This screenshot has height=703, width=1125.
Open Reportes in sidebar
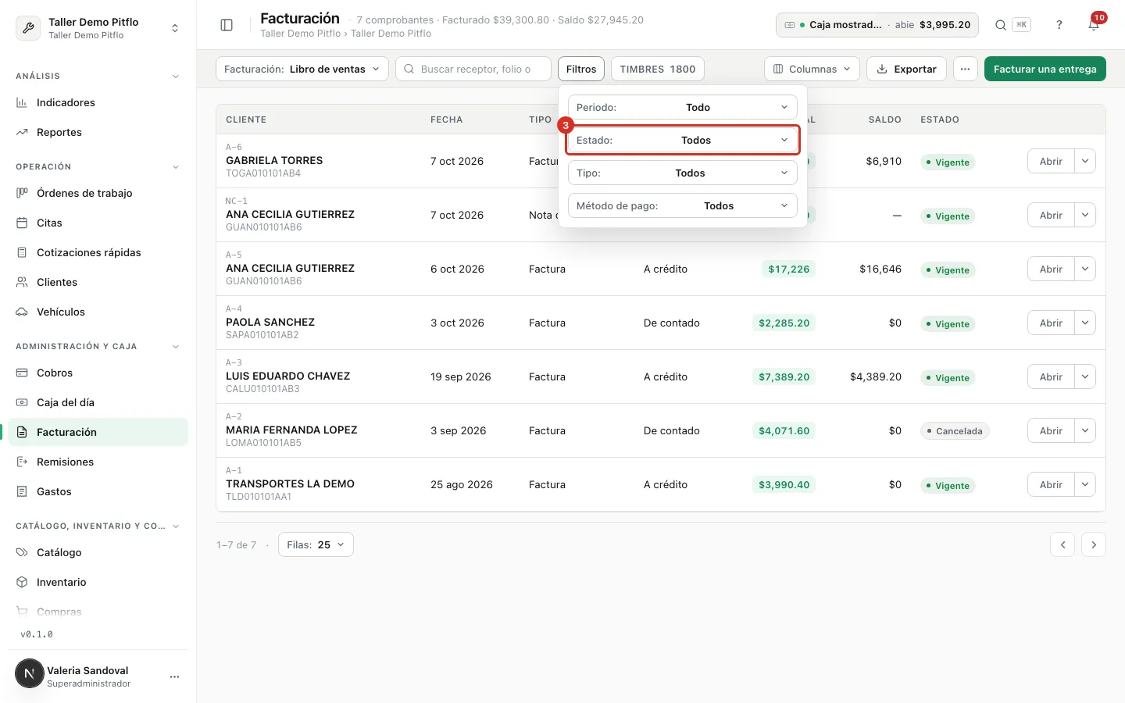tap(98, 132)
